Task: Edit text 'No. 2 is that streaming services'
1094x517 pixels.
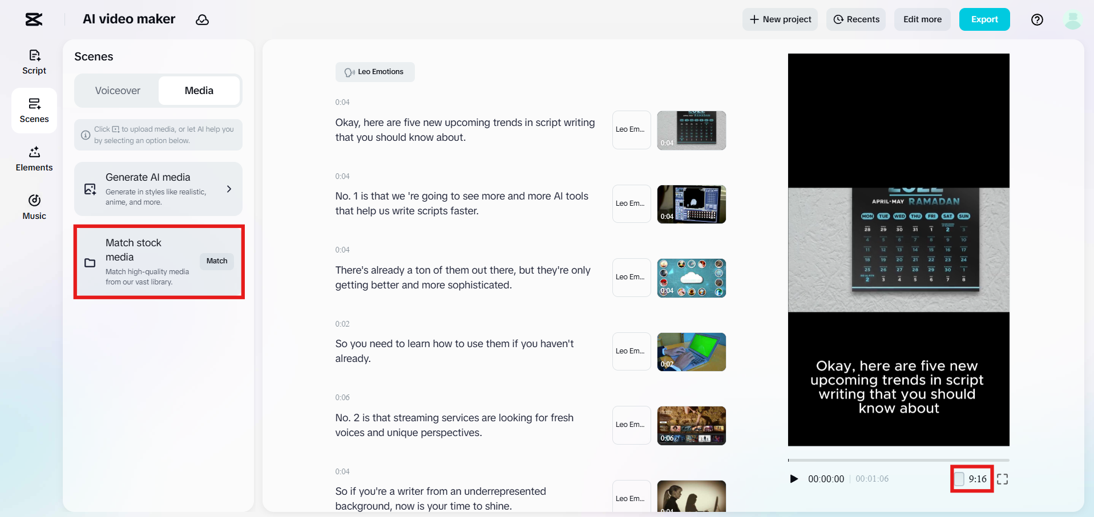Action: point(454,425)
